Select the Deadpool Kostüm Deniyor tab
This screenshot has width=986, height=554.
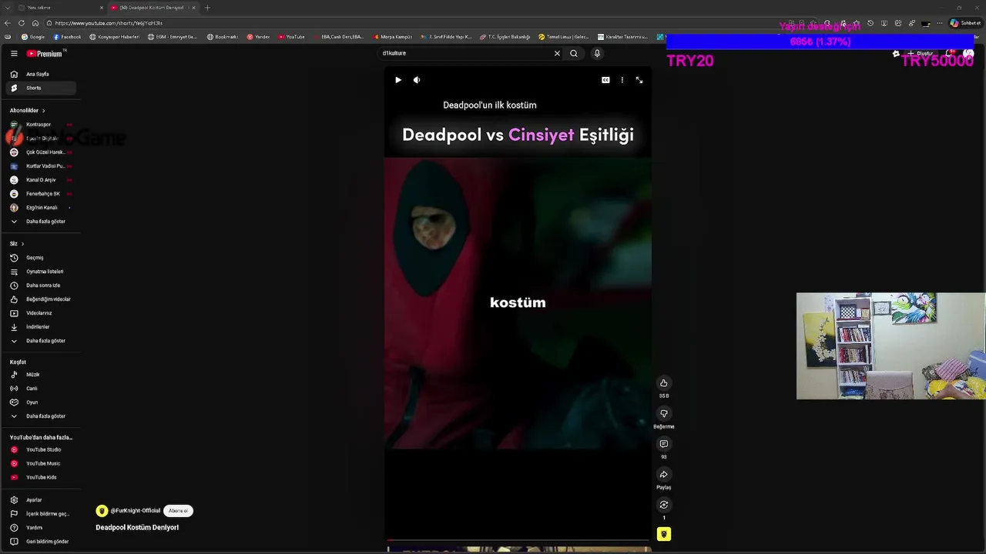point(153,8)
